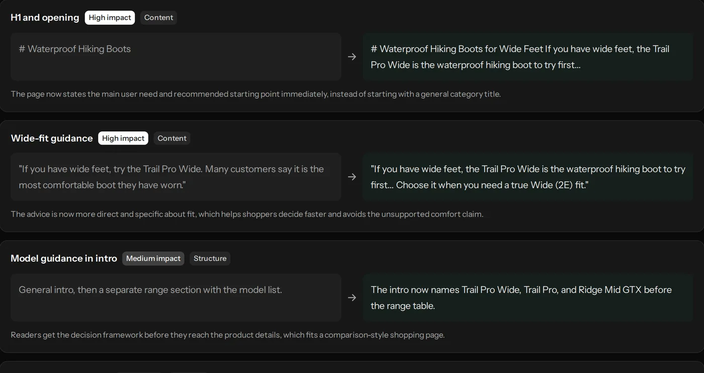704x373 pixels.
Task: Click the explanation starting 'The advice is now more direct'
Action: click(247, 214)
